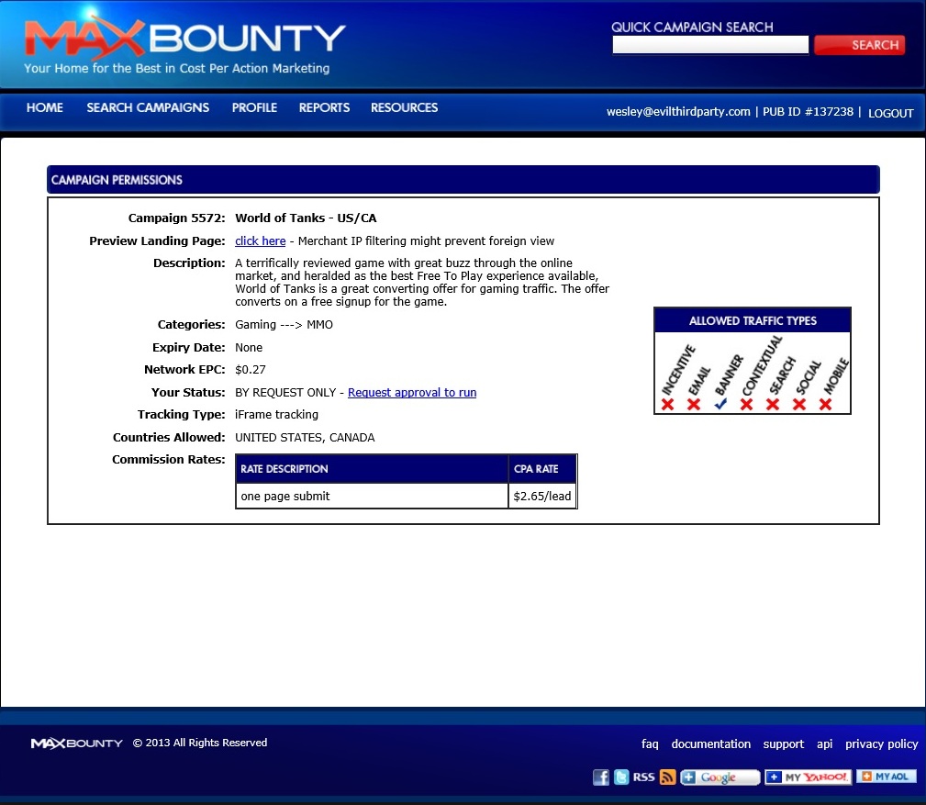The image size is (926, 805).
Task: Click the red X under Mobile
Action: [x=826, y=404]
